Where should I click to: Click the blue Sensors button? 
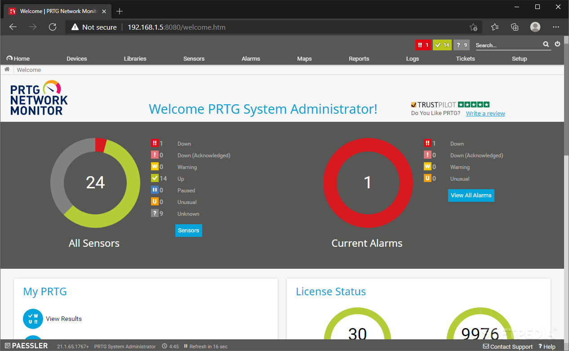189,231
